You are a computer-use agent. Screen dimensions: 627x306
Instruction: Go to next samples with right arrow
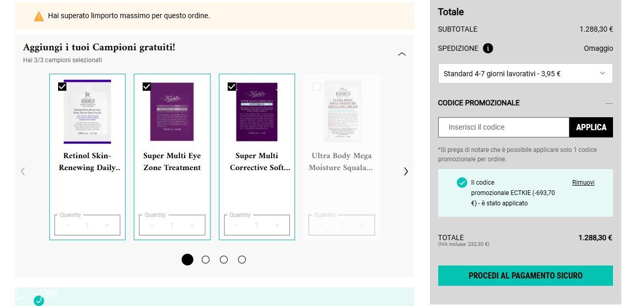[406, 171]
